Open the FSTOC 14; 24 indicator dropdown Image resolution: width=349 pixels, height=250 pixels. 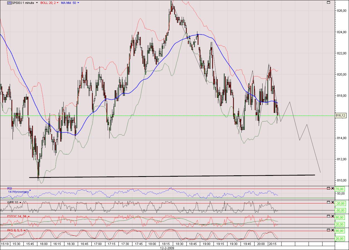pyautogui.click(x=28, y=216)
